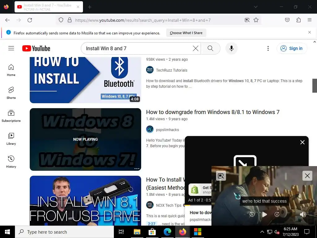Toggle picture-in-picture icon in address bar

point(247,20)
